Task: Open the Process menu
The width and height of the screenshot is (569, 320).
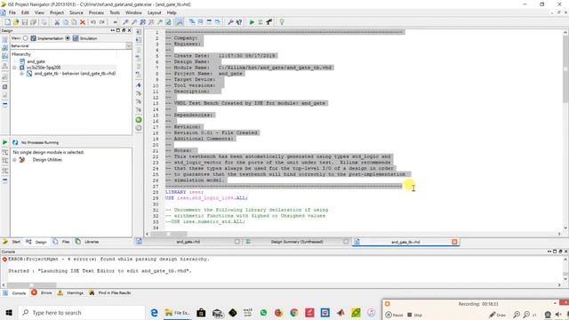Action: (96, 12)
